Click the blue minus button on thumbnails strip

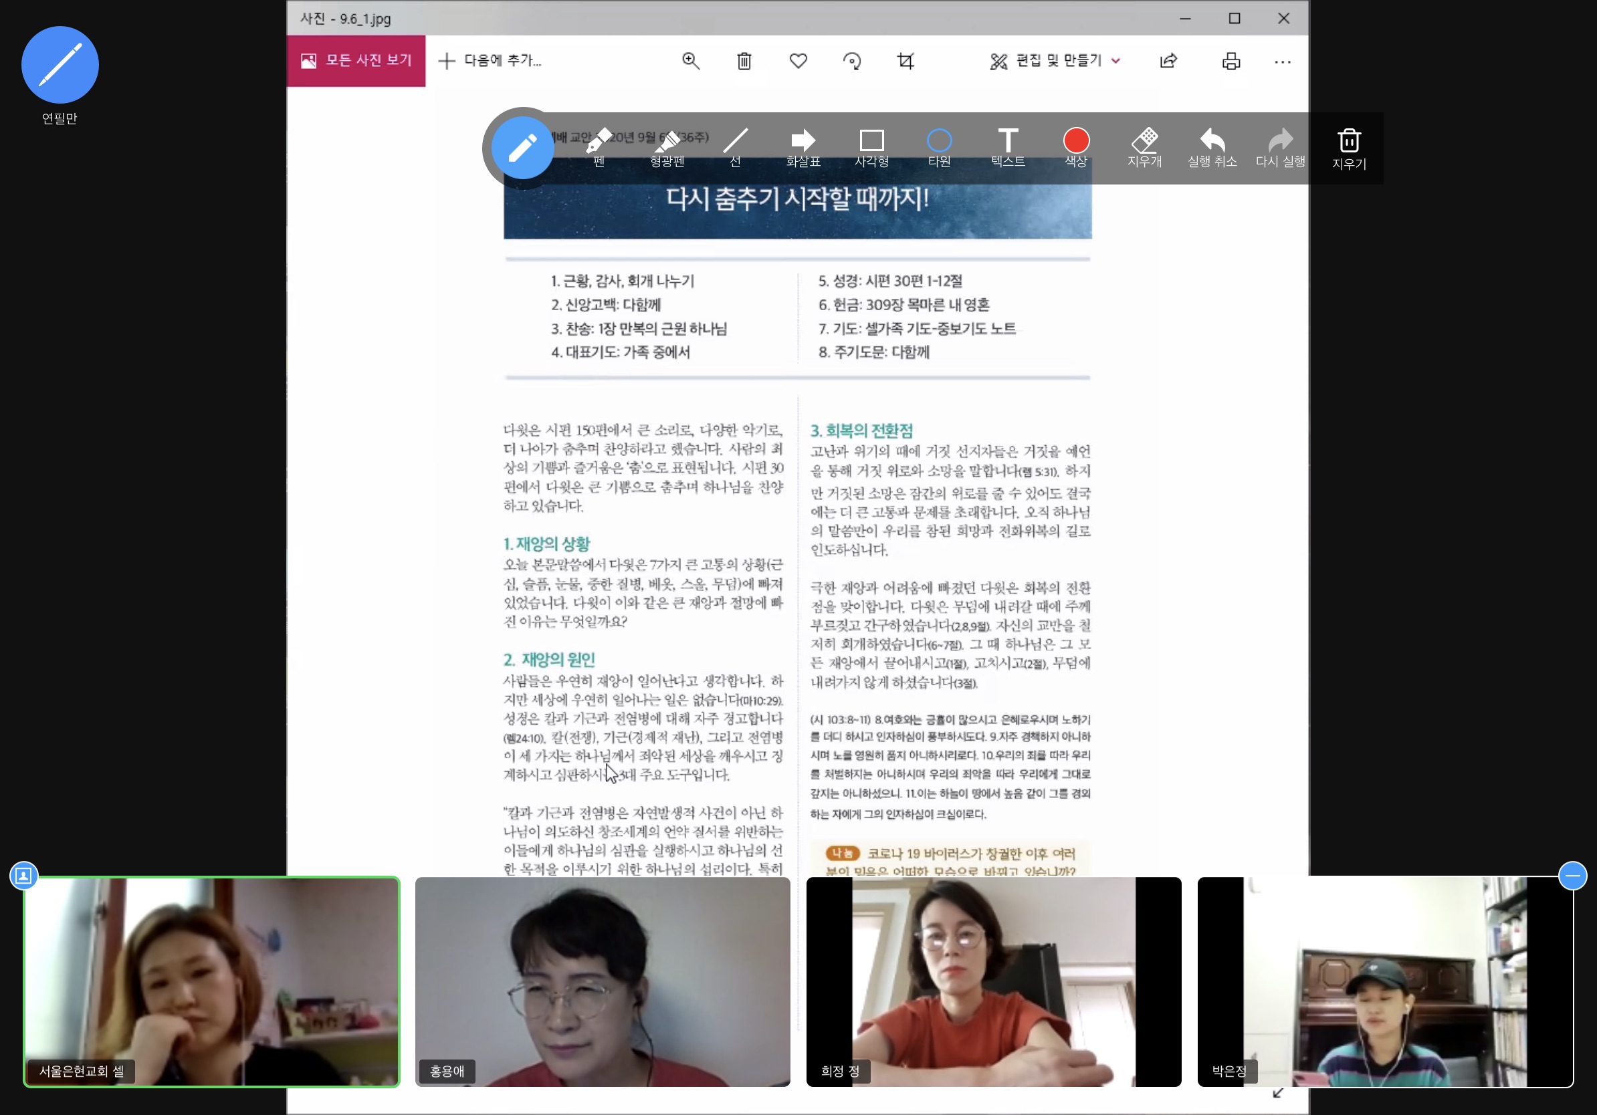[1572, 875]
